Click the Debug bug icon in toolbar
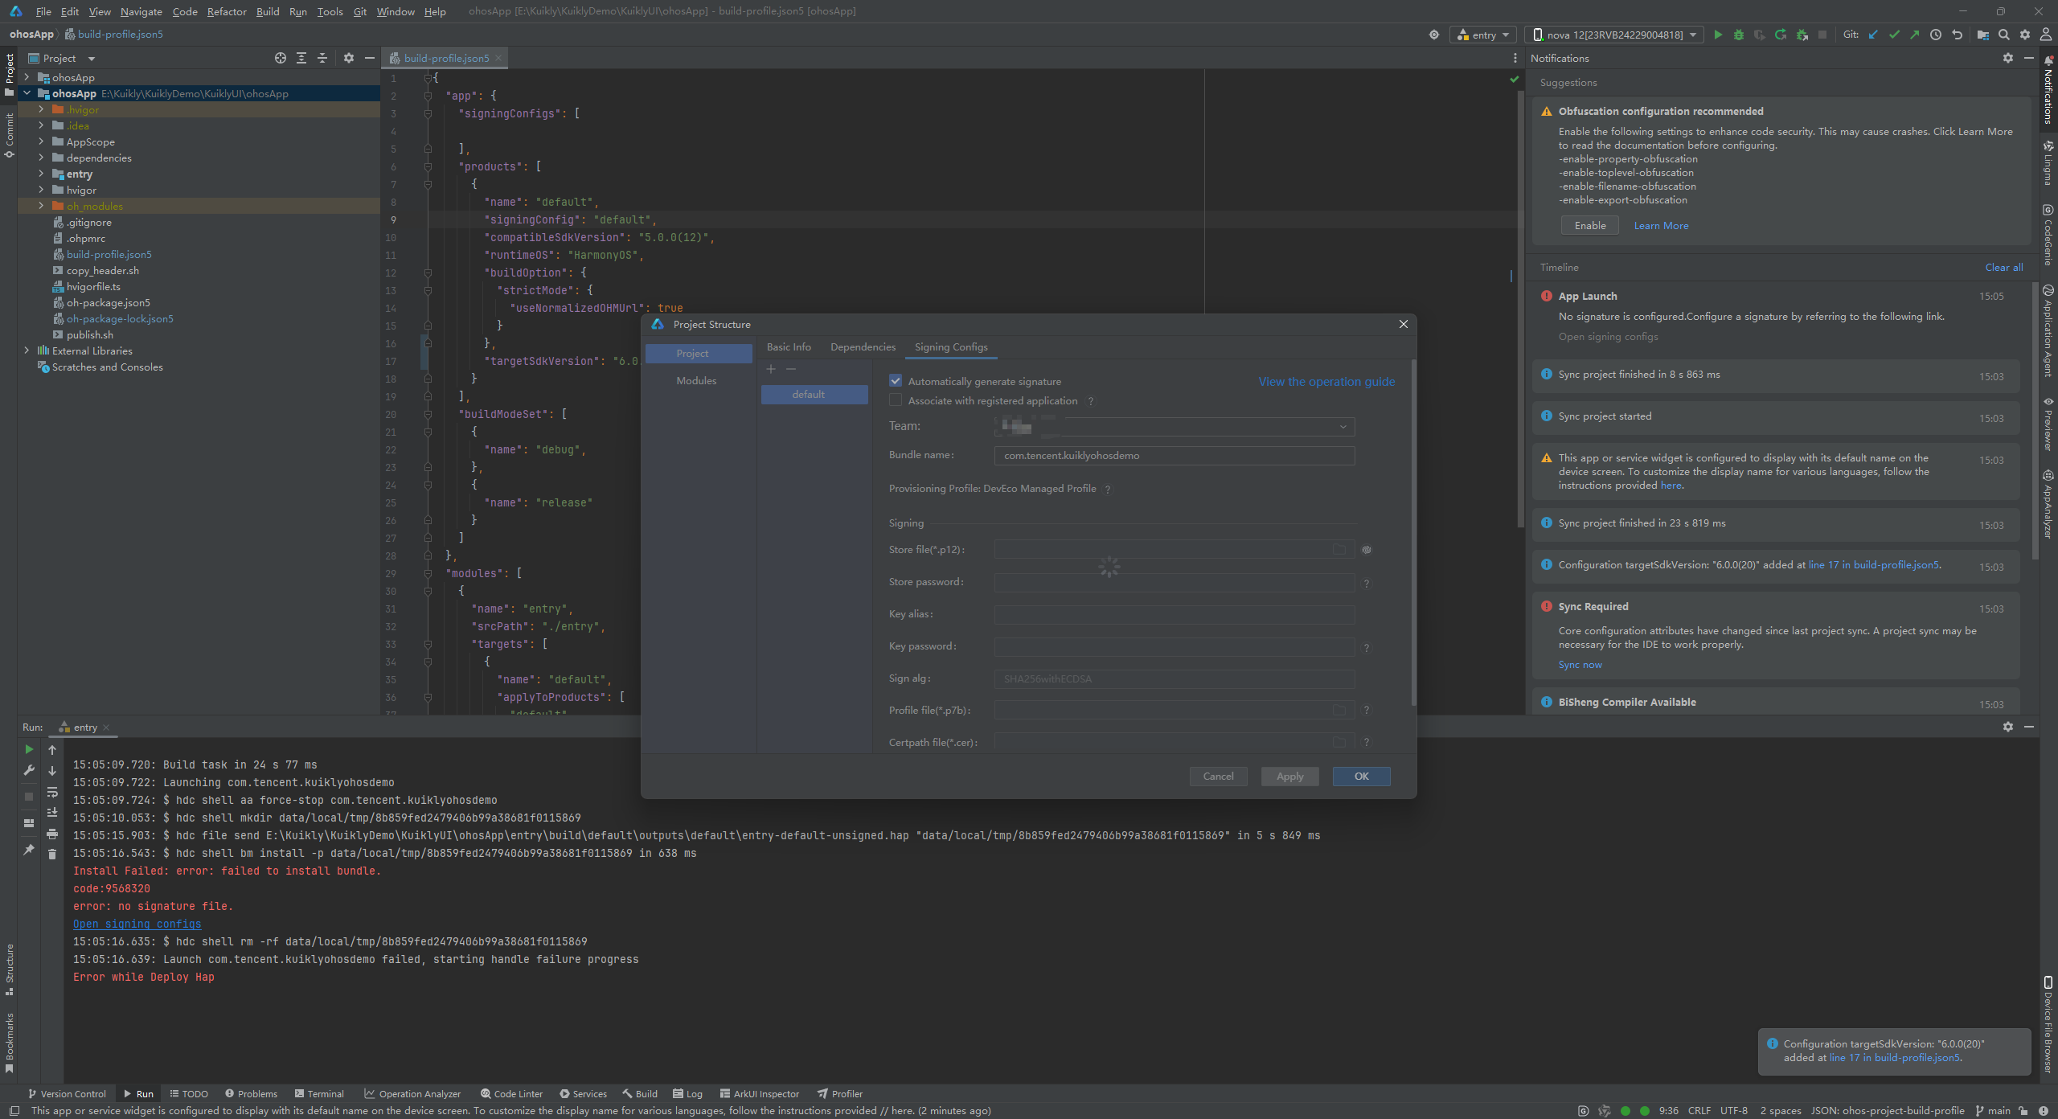The width and height of the screenshot is (2058, 1119). coord(1739,35)
